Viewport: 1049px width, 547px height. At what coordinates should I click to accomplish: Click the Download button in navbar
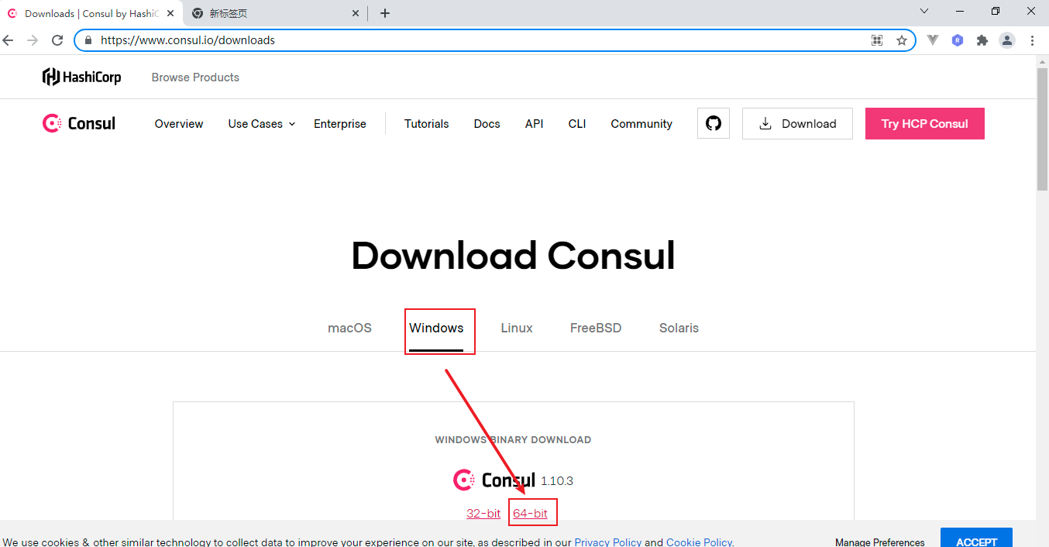(797, 123)
